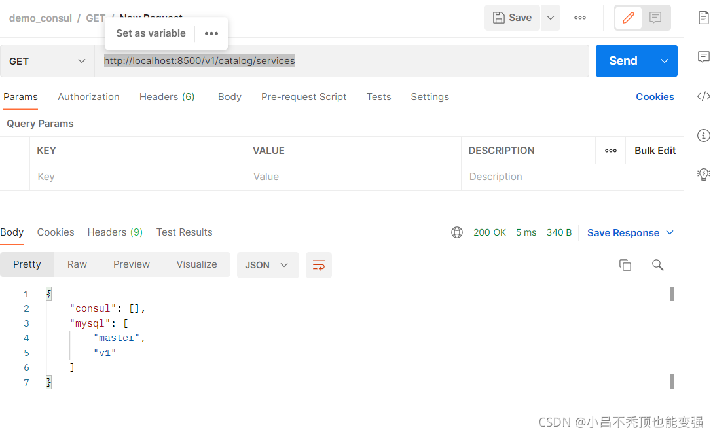The width and height of the screenshot is (713, 434).
Task: Open the response Headers (9) tab
Action: pyautogui.click(x=115, y=232)
